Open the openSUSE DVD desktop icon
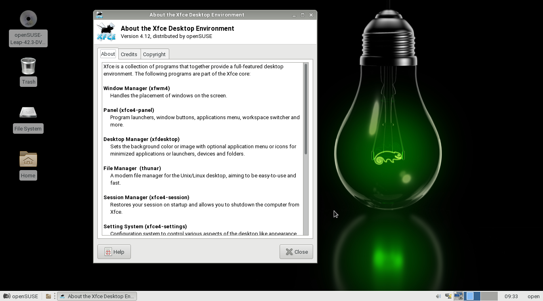 coord(28,19)
